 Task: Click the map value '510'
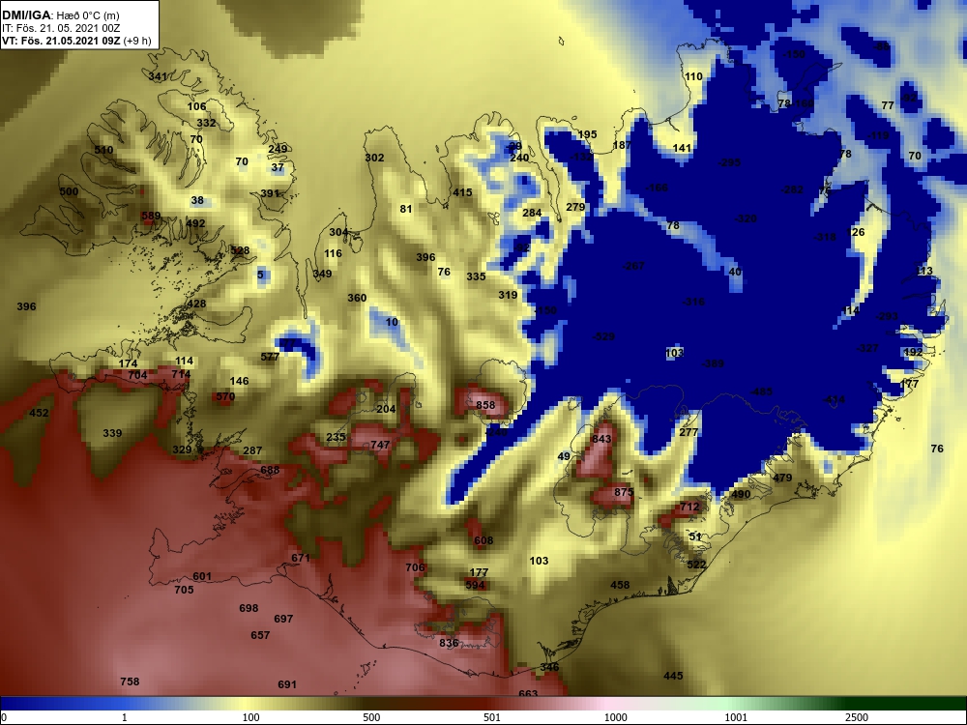103,150
